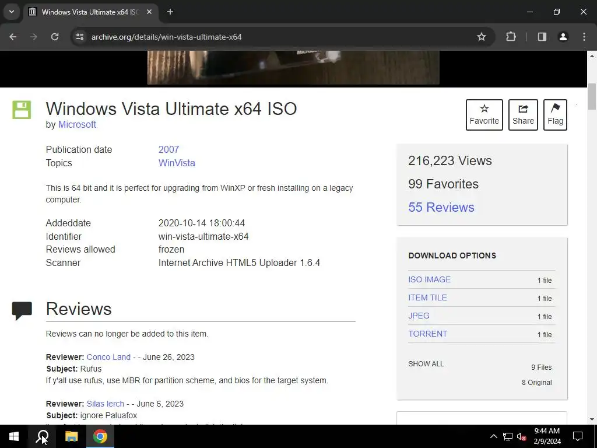Open Chrome three-dot menu
The height and width of the screenshot is (448, 597).
point(584,37)
